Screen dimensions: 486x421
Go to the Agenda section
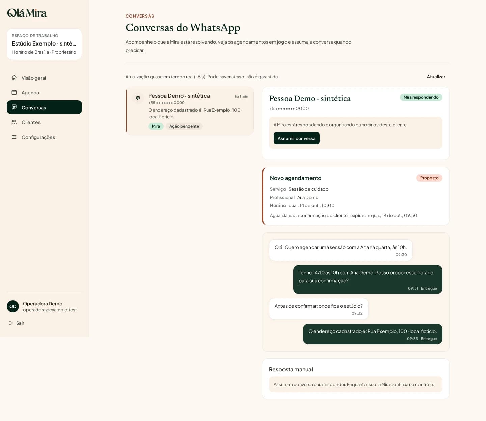pos(44,92)
